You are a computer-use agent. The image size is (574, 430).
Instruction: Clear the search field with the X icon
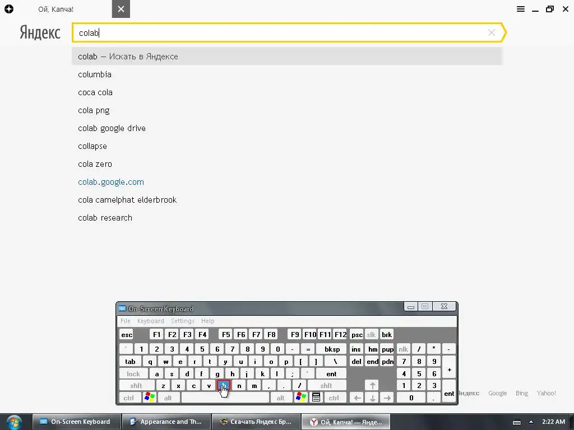[492, 32]
